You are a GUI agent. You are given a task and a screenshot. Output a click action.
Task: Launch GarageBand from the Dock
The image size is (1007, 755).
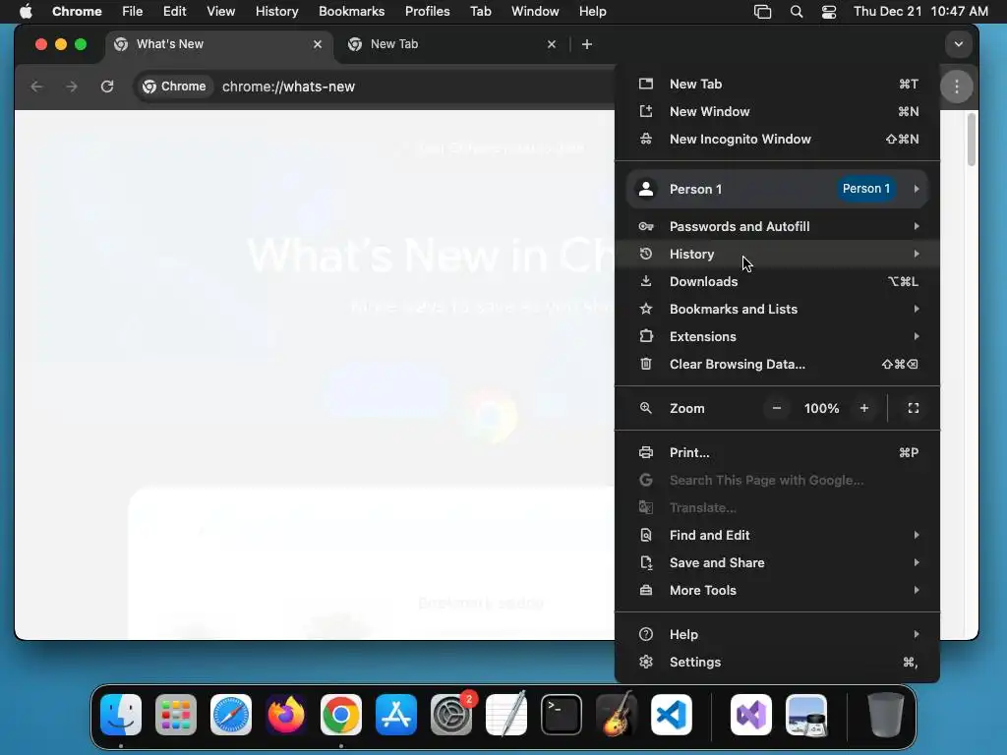coord(617,715)
